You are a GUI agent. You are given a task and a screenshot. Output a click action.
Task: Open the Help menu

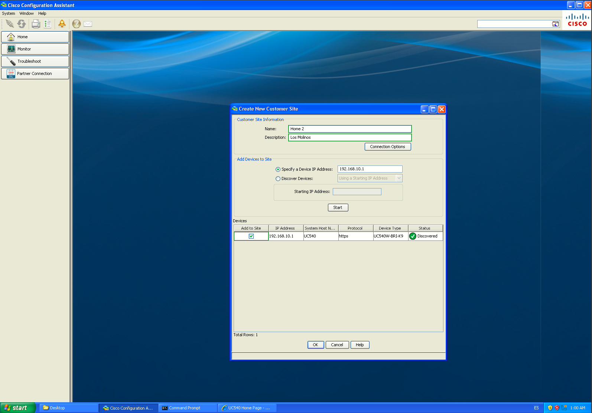click(42, 13)
